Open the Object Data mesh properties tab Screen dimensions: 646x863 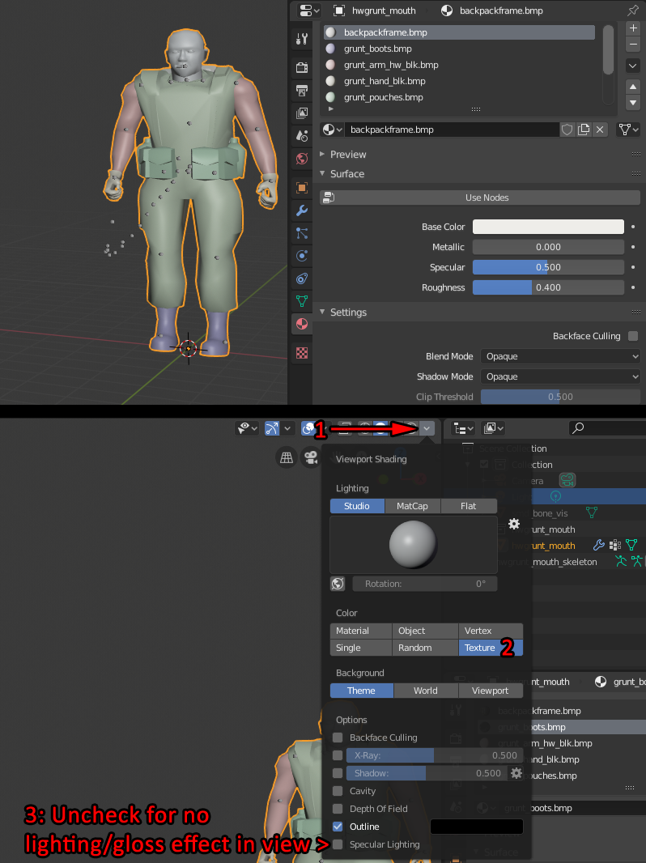[301, 301]
